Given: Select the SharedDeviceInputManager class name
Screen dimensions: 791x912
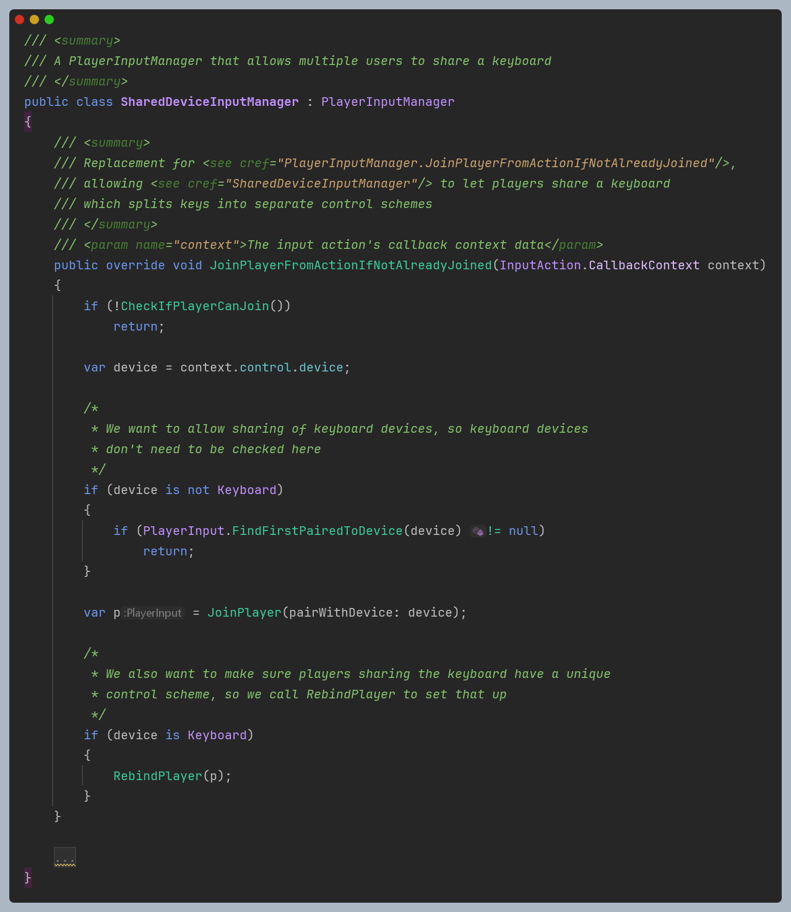Looking at the screenshot, I should 209,102.
